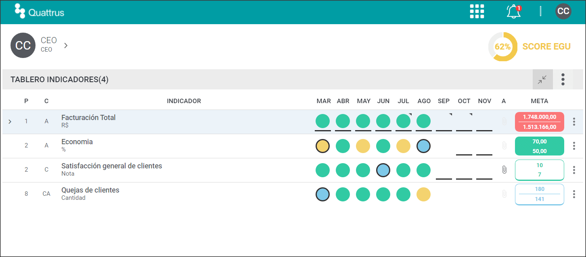Expand the CEO profile chevron
Viewport: 586px width, 257px height.
point(66,46)
